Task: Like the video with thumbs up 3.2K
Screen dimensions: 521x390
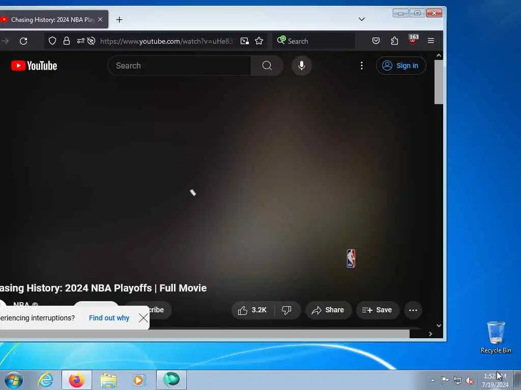Action: point(253,310)
